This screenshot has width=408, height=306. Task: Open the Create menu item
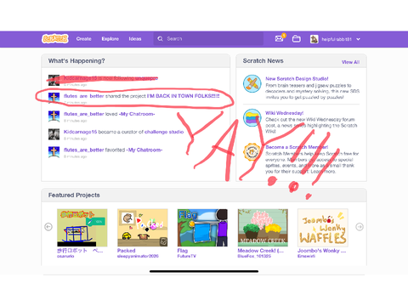(x=83, y=39)
